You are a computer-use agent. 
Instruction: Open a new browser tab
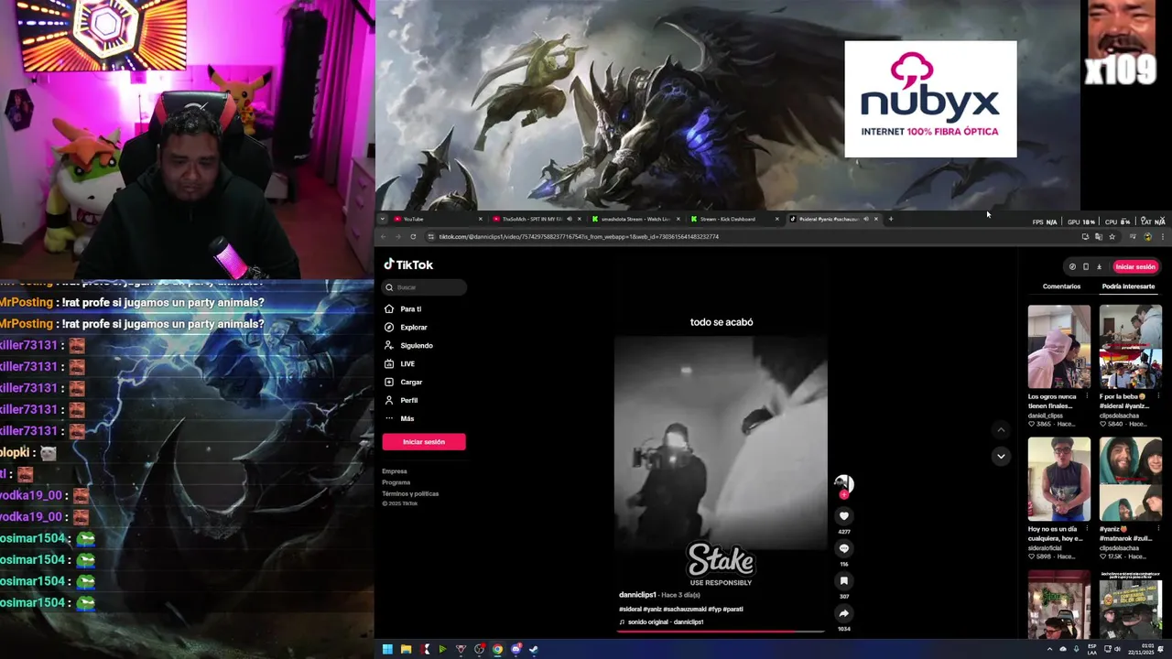coord(891,219)
